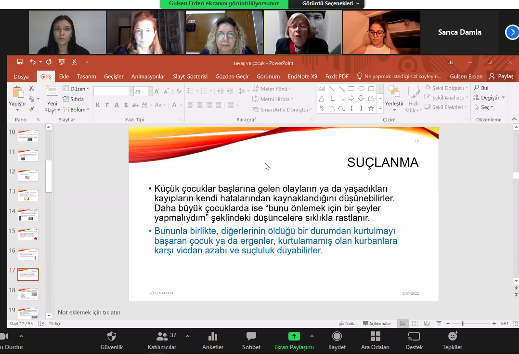Open Tepkiler reactions icon
The height and width of the screenshot is (354, 519).
pyautogui.click(x=452, y=336)
